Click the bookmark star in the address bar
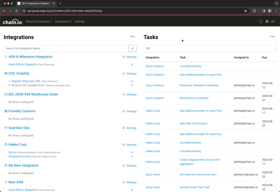The height and width of the screenshot is (192, 280). [245, 11]
